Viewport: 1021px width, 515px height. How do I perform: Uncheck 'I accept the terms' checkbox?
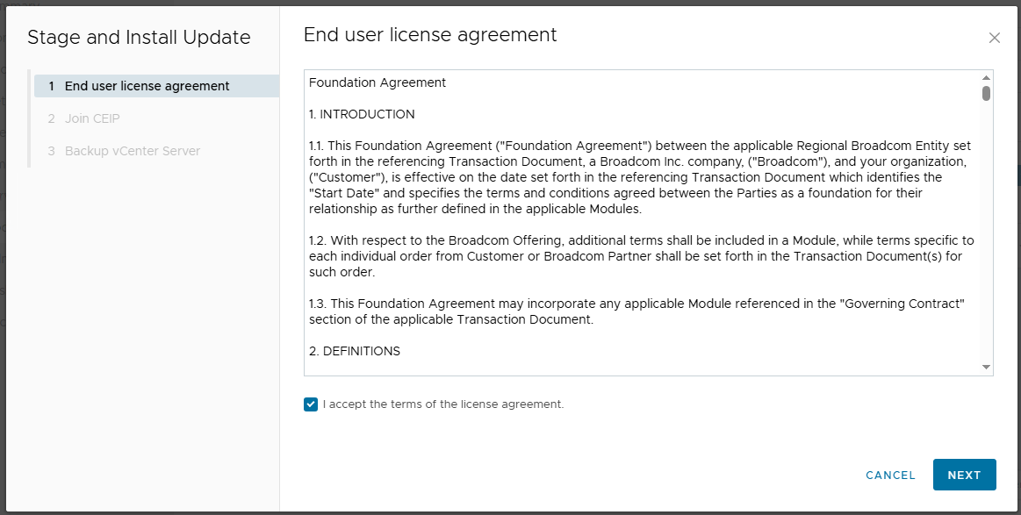[311, 404]
